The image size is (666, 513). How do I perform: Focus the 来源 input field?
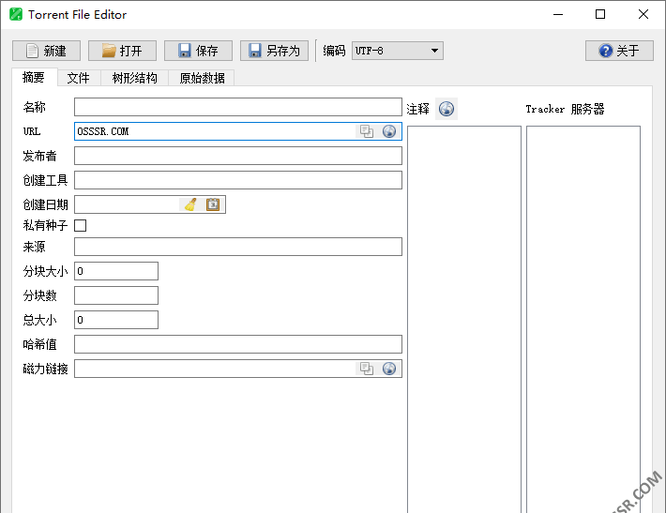pos(238,247)
